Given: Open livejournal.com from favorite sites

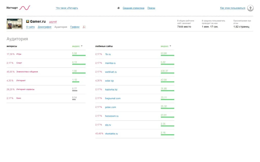Looking at the screenshot, I should pos(113,98).
